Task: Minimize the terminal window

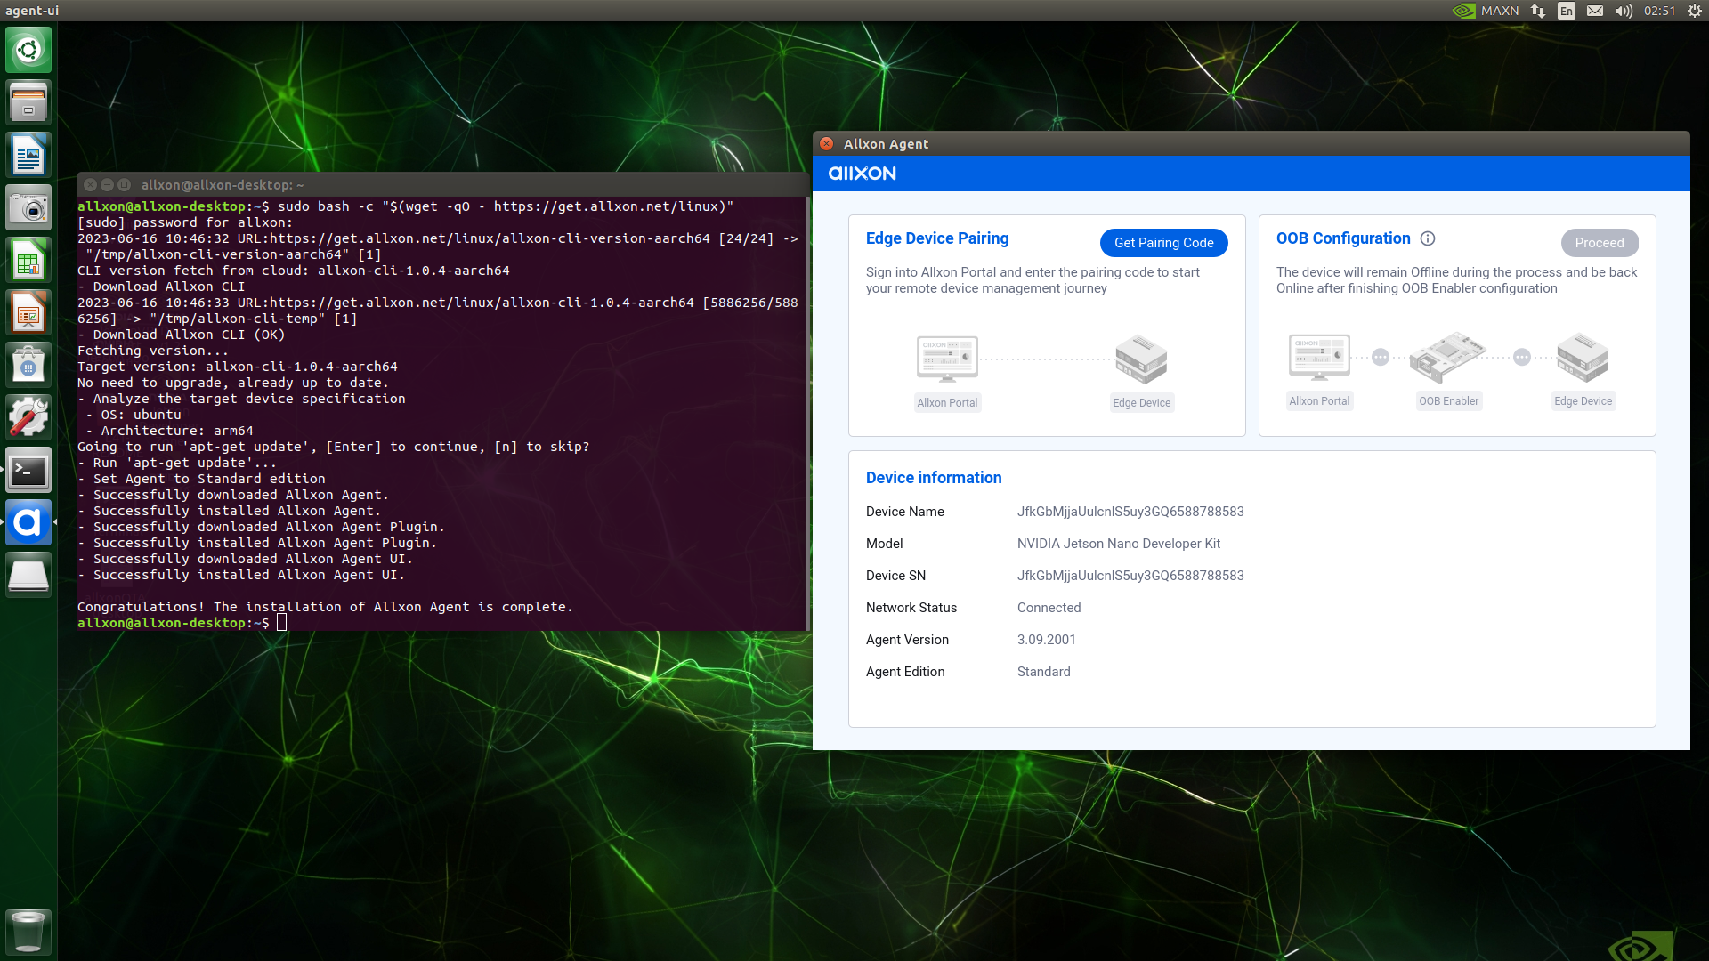Action: 107,185
